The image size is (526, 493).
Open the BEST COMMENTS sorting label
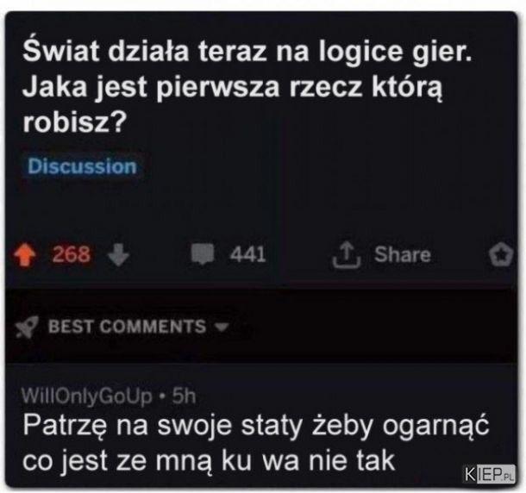click(127, 327)
